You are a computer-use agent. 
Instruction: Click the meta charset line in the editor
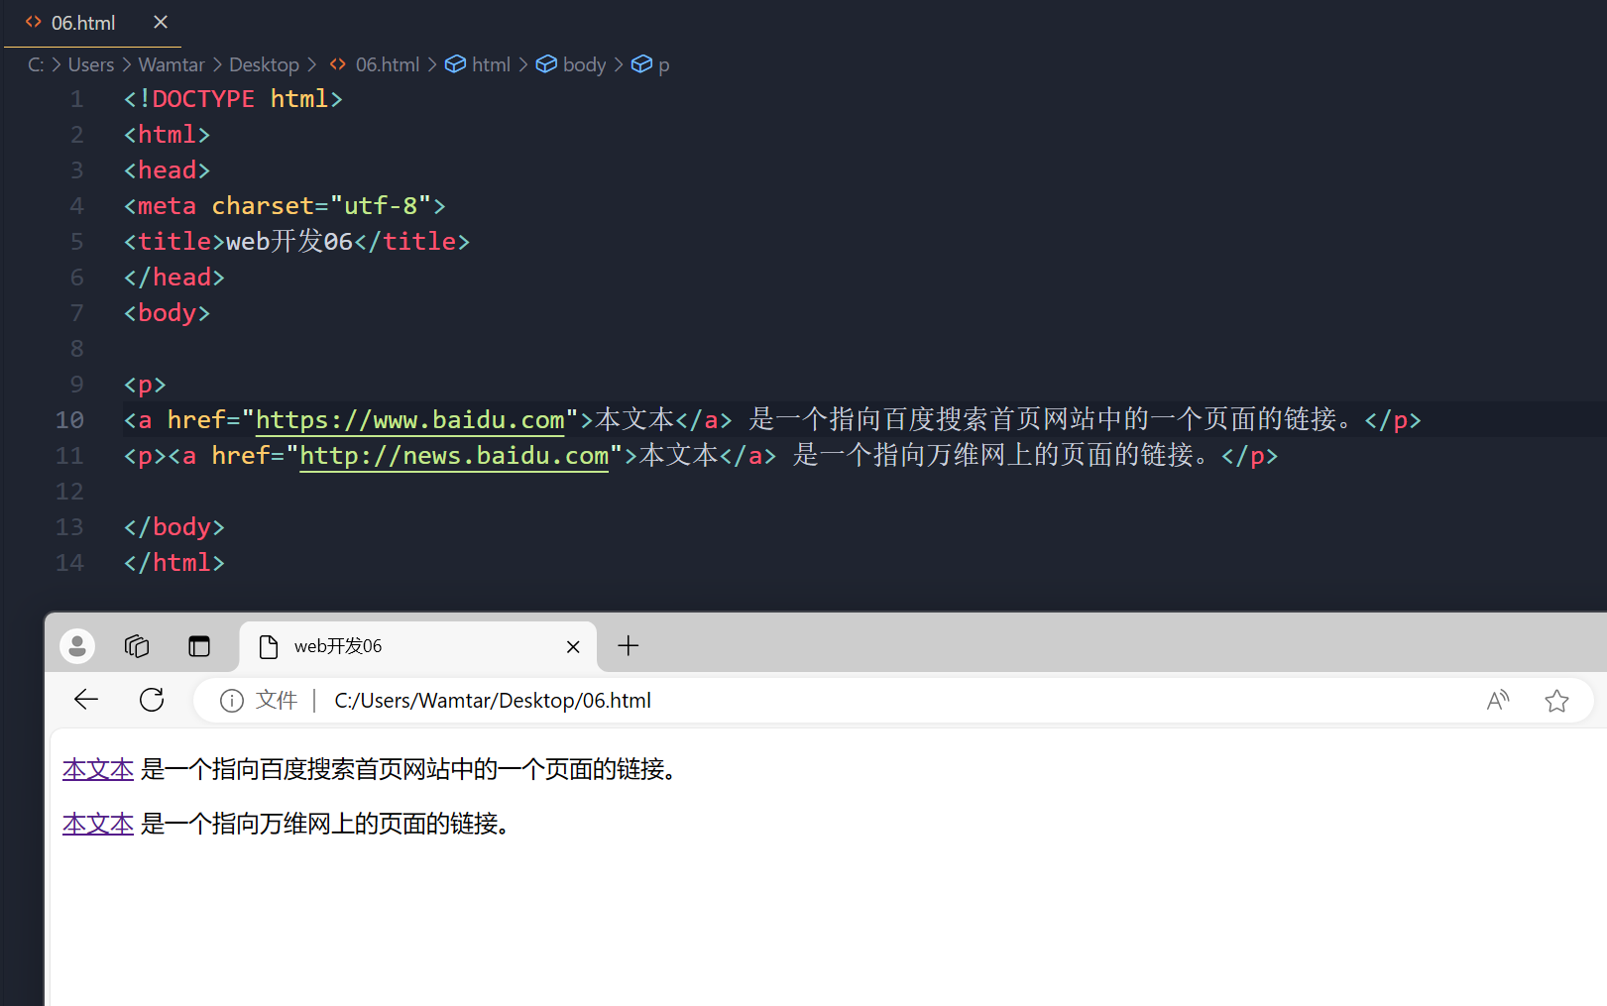click(285, 206)
